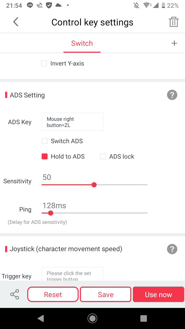Open ADS Setting help question mark

(172, 95)
